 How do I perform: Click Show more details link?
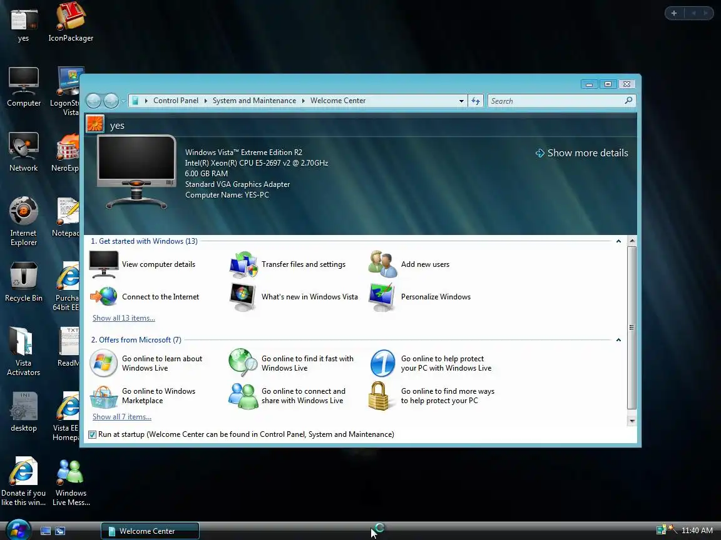[582, 153]
